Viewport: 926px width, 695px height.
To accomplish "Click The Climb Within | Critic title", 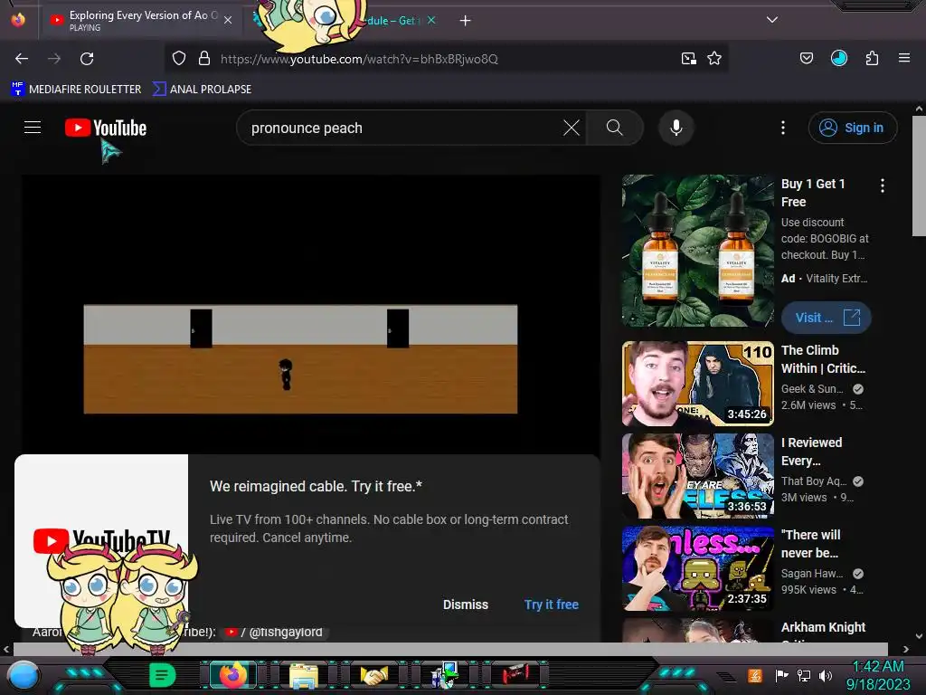I will click(x=823, y=359).
